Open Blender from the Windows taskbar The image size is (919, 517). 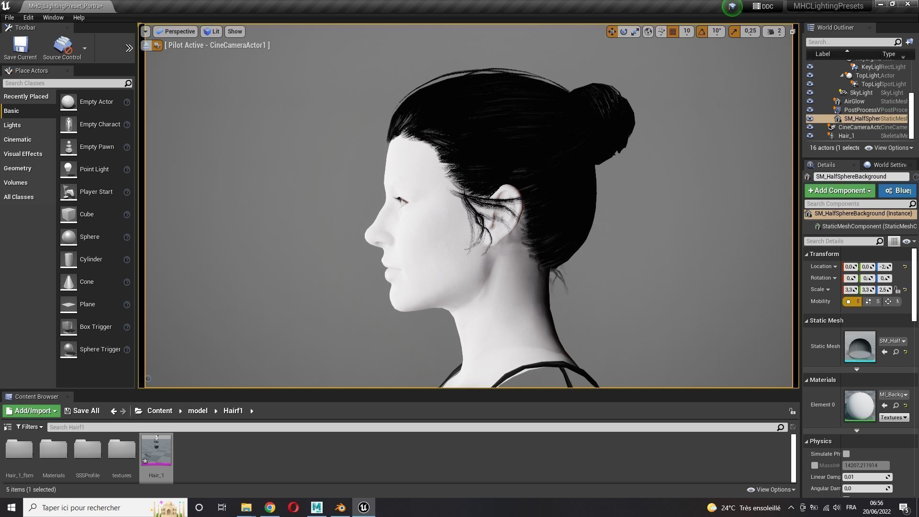340,508
